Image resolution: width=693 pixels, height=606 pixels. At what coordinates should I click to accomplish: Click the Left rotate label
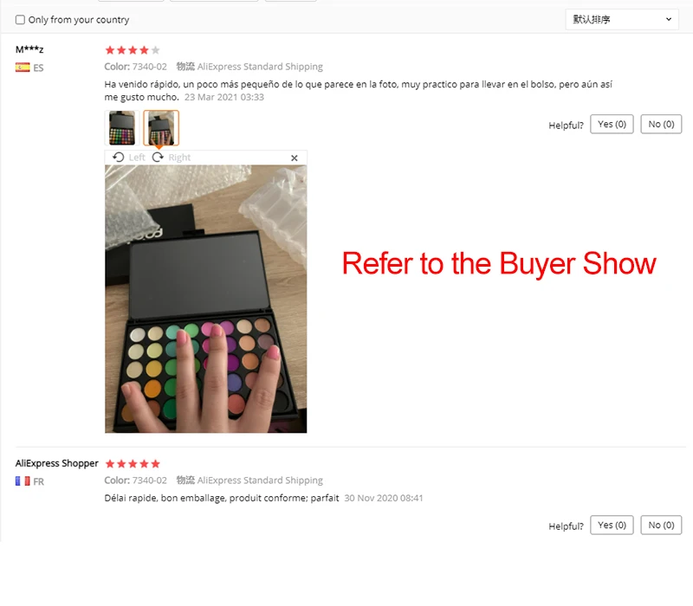point(137,158)
